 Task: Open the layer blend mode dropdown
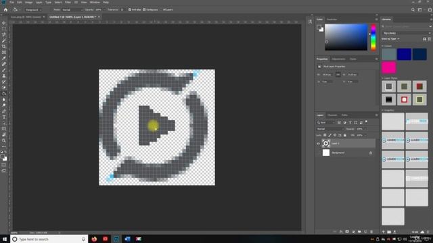click(330, 129)
